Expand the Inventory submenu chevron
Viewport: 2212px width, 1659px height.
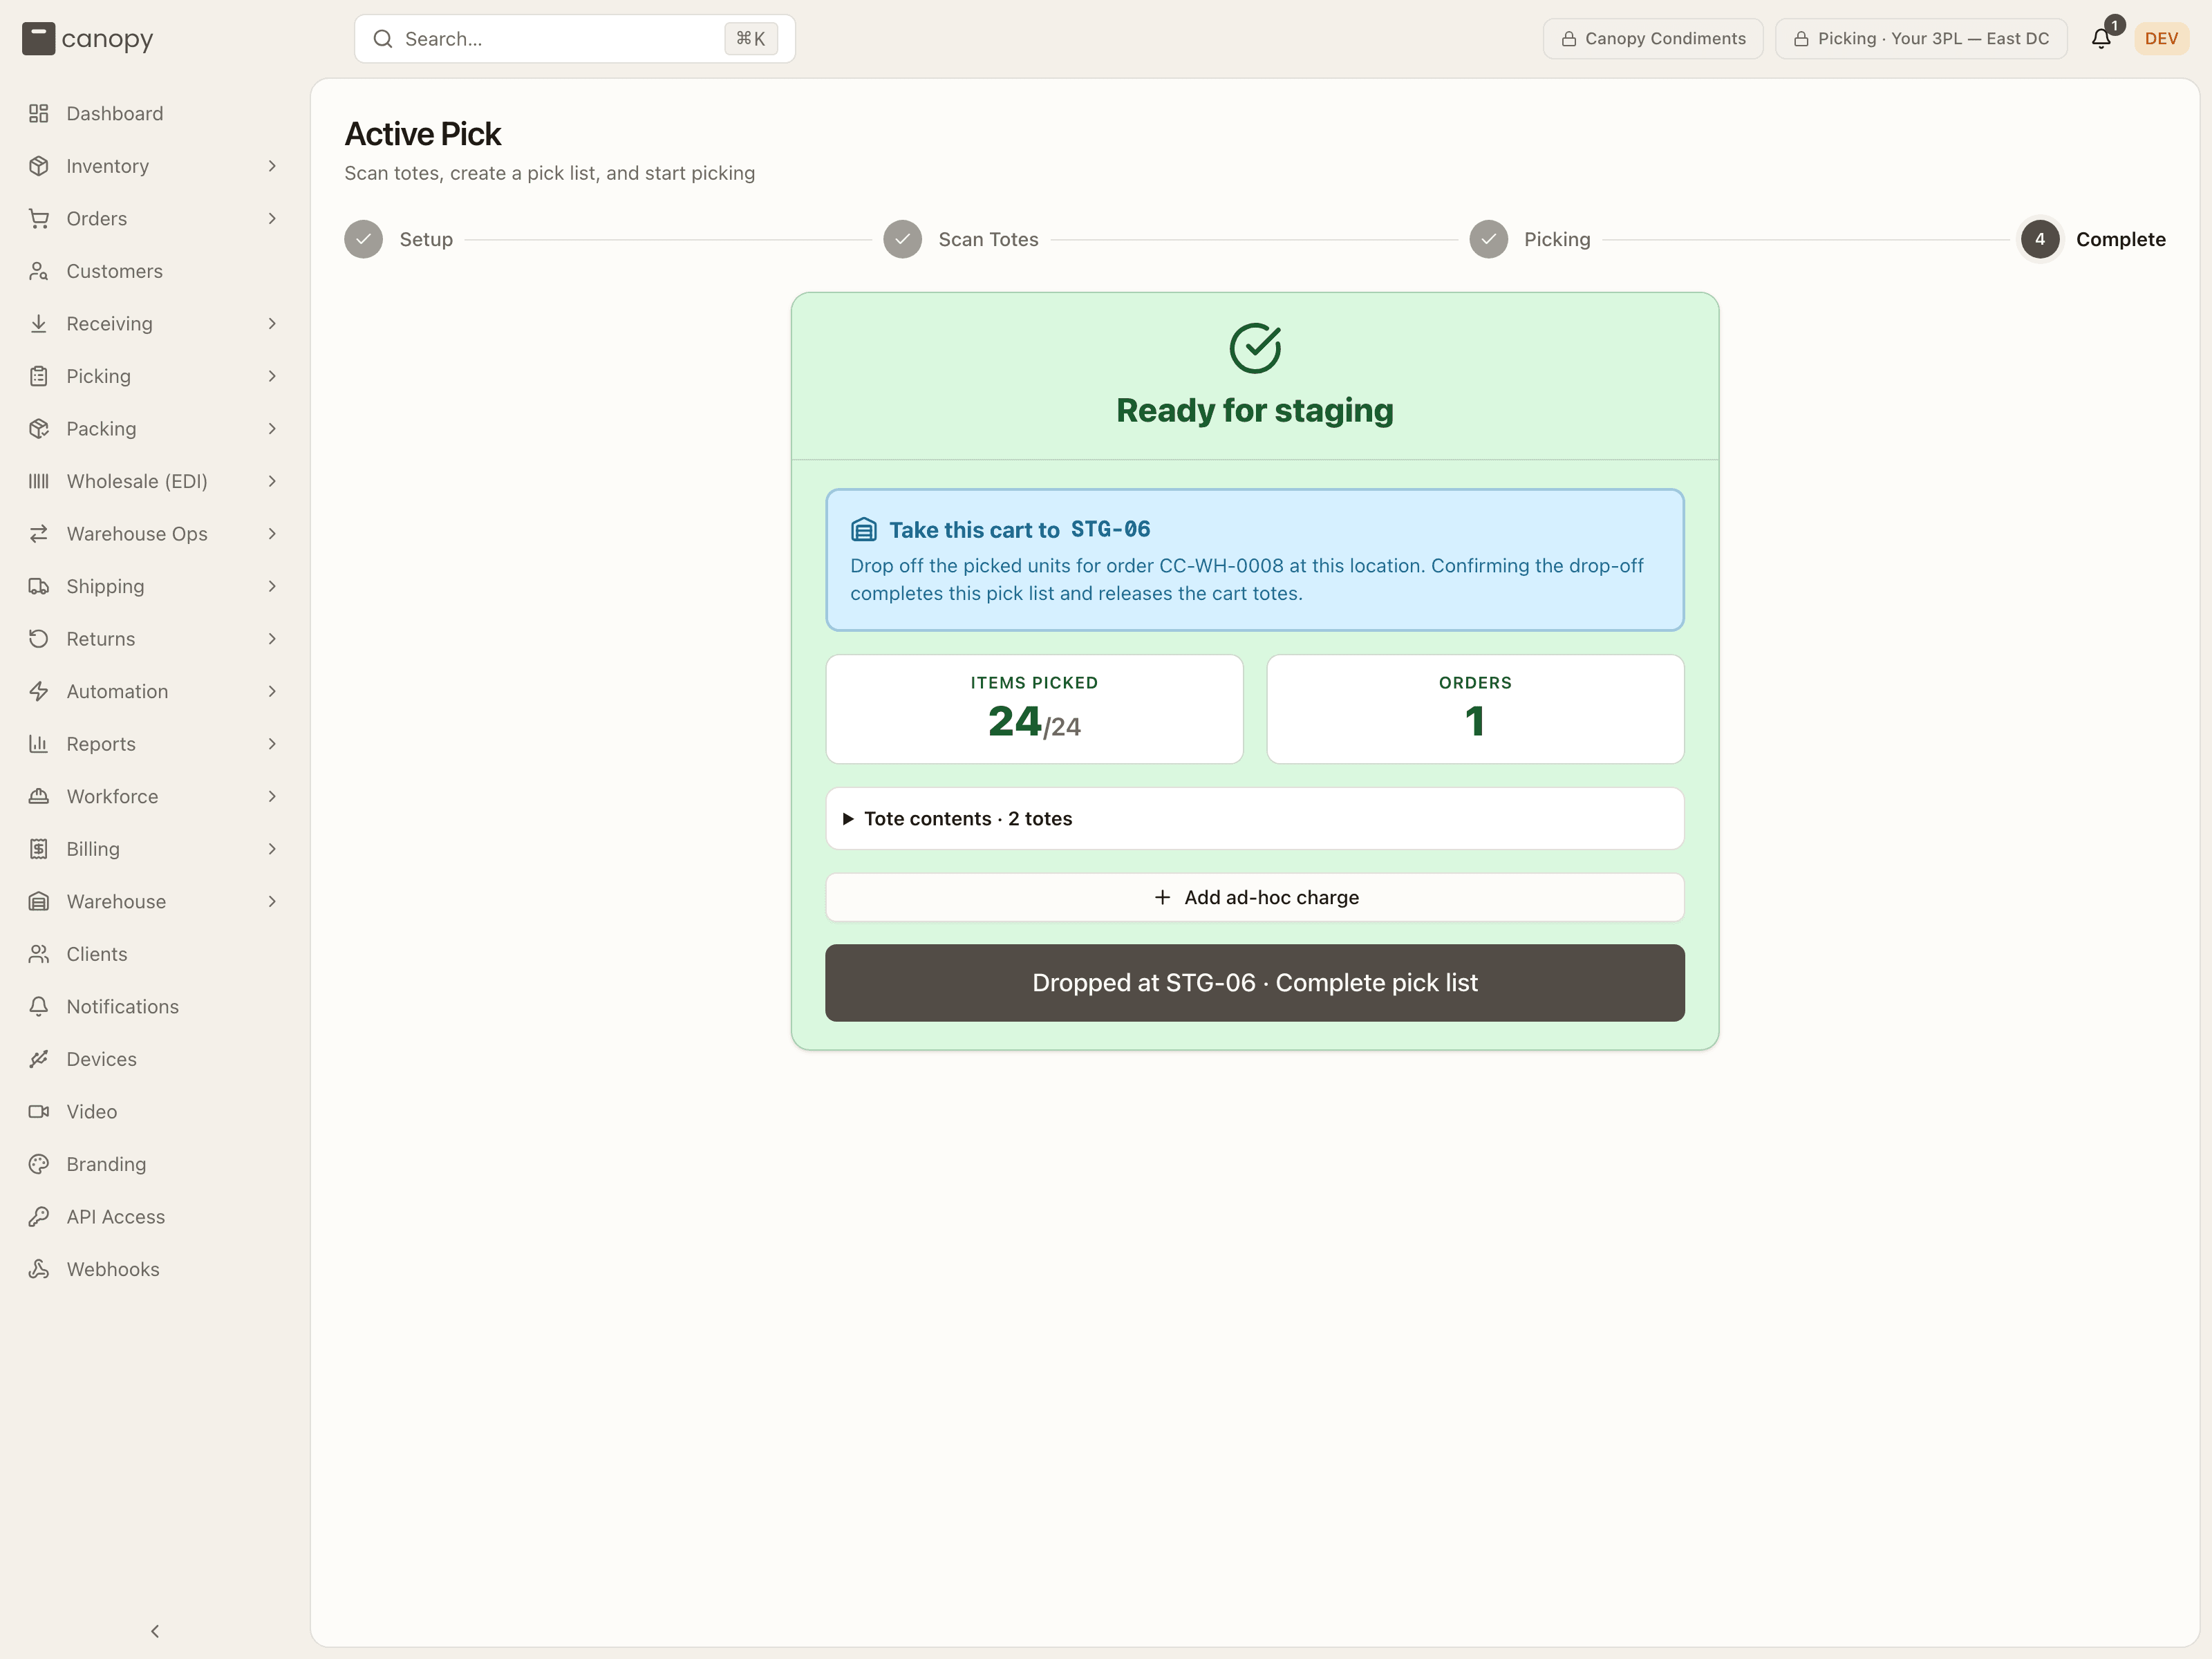click(x=272, y=166)
